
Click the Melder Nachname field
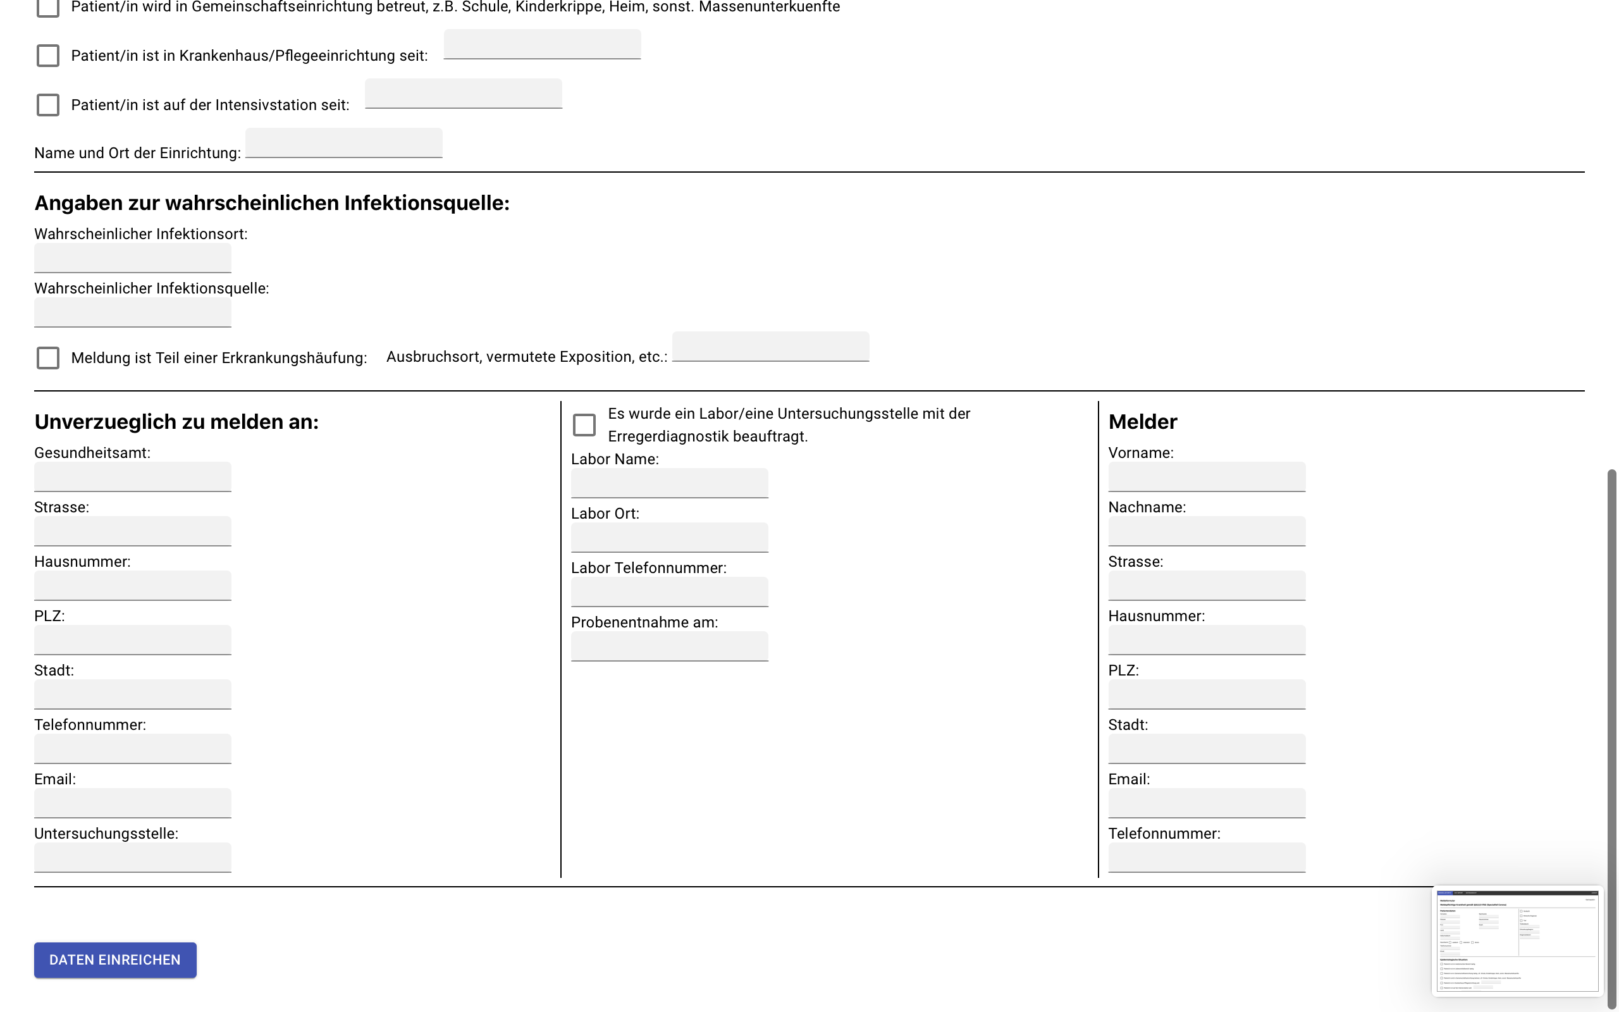[1206, 531]
